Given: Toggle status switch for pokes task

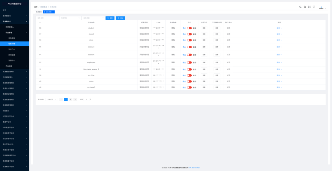Looking at the screenshot, I should pyautogui.click(x=189, y=81).
